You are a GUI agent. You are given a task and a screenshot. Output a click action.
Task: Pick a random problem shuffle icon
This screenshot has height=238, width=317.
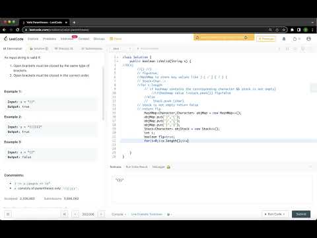pos(65,214)
